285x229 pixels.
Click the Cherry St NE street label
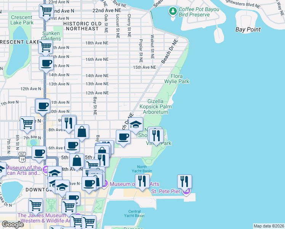(129, 26)
